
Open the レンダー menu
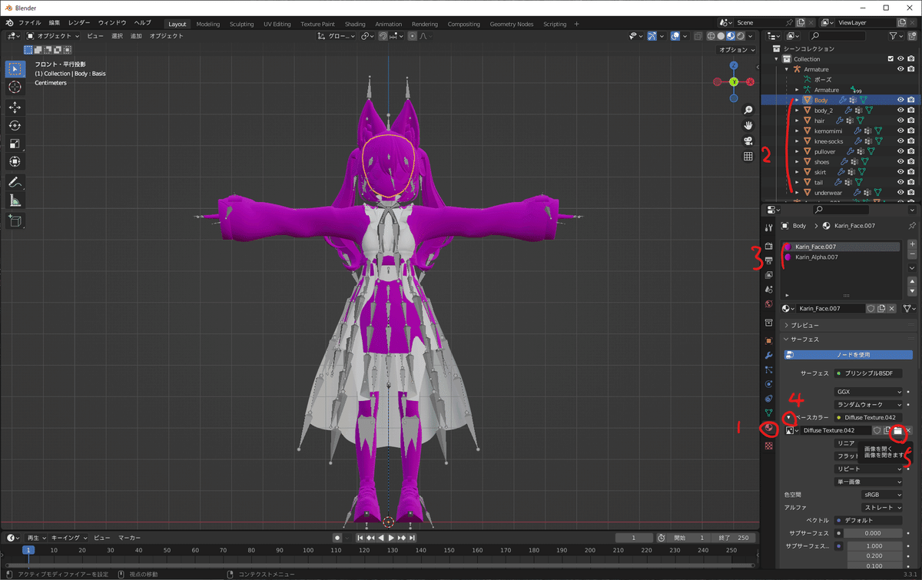click(x=78, y=24)
